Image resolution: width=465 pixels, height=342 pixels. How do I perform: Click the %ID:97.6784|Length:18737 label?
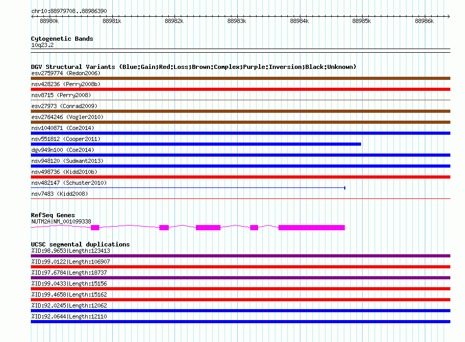point(69,273)
